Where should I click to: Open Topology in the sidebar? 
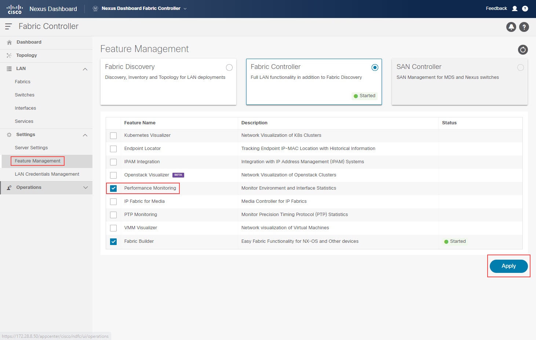point(26,55)
